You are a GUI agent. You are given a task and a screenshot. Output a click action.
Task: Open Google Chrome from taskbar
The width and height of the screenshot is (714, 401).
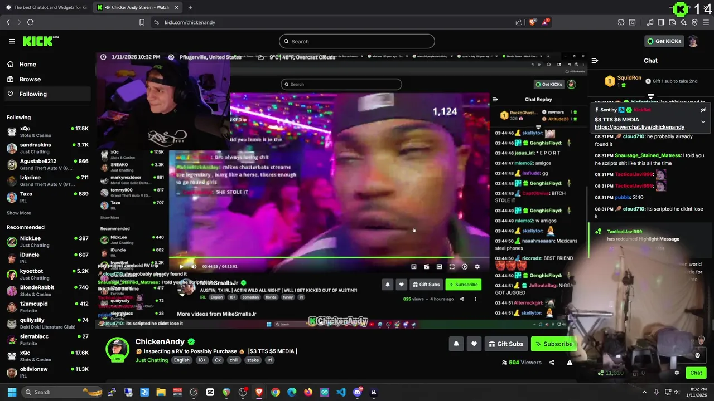coord(276,392)
